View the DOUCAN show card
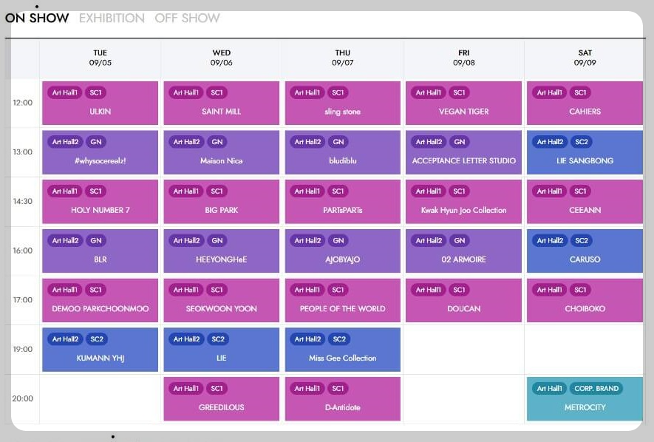The height and width of the screenshot is (442, 654). 464,300
